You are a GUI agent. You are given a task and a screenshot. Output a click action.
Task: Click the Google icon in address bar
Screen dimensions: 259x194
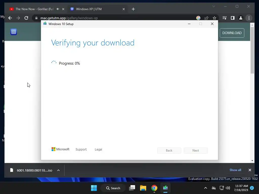coord(198,18)
